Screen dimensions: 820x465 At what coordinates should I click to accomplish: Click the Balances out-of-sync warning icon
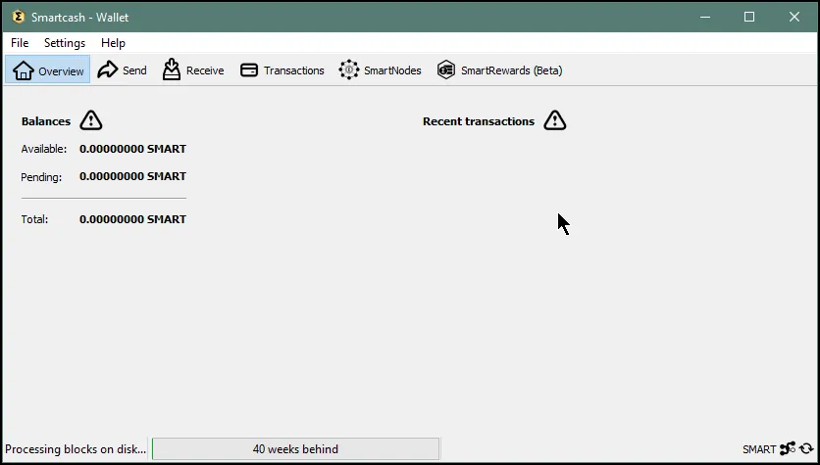(x=91, y=120)
